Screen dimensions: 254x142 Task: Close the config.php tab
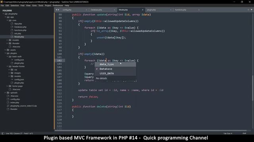click(x=87, y=10)
